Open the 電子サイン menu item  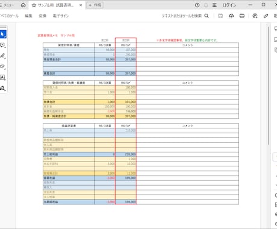coord(61,16)
